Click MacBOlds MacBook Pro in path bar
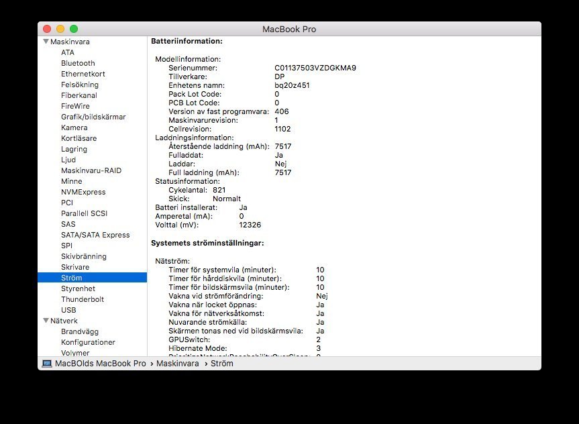 click(100, 364)
